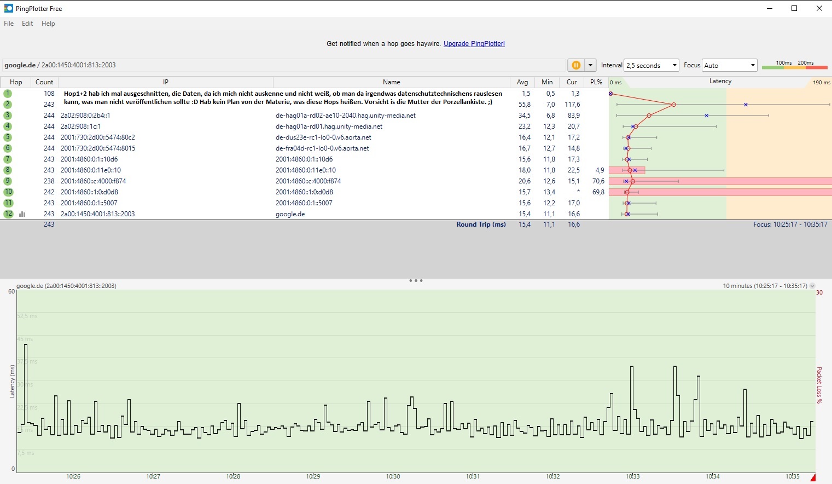This screenshot has width=832, height=484.
Task: Click the 10:30 time label on the timeline
Action: point(393,476)
